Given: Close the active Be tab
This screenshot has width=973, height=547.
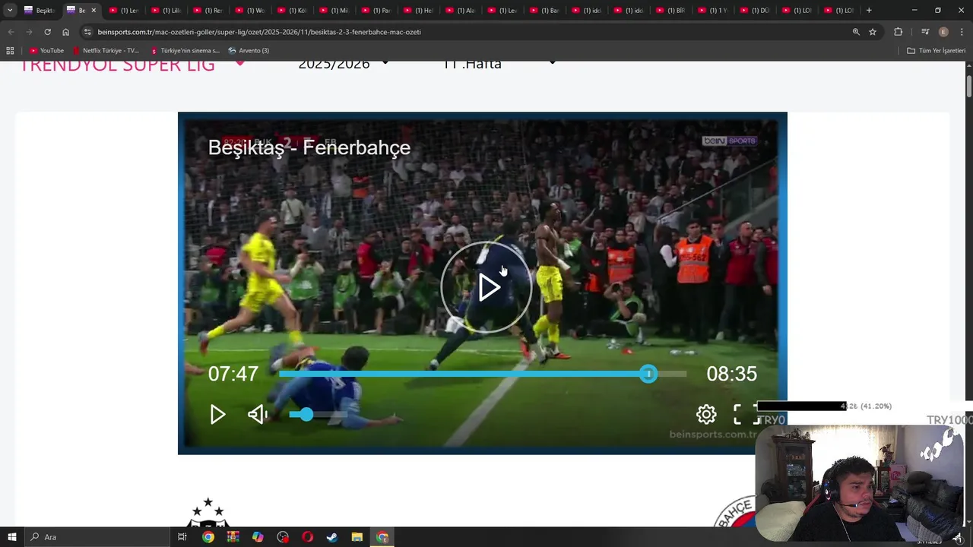Looking at the screenshot, I should pos(93,10).
